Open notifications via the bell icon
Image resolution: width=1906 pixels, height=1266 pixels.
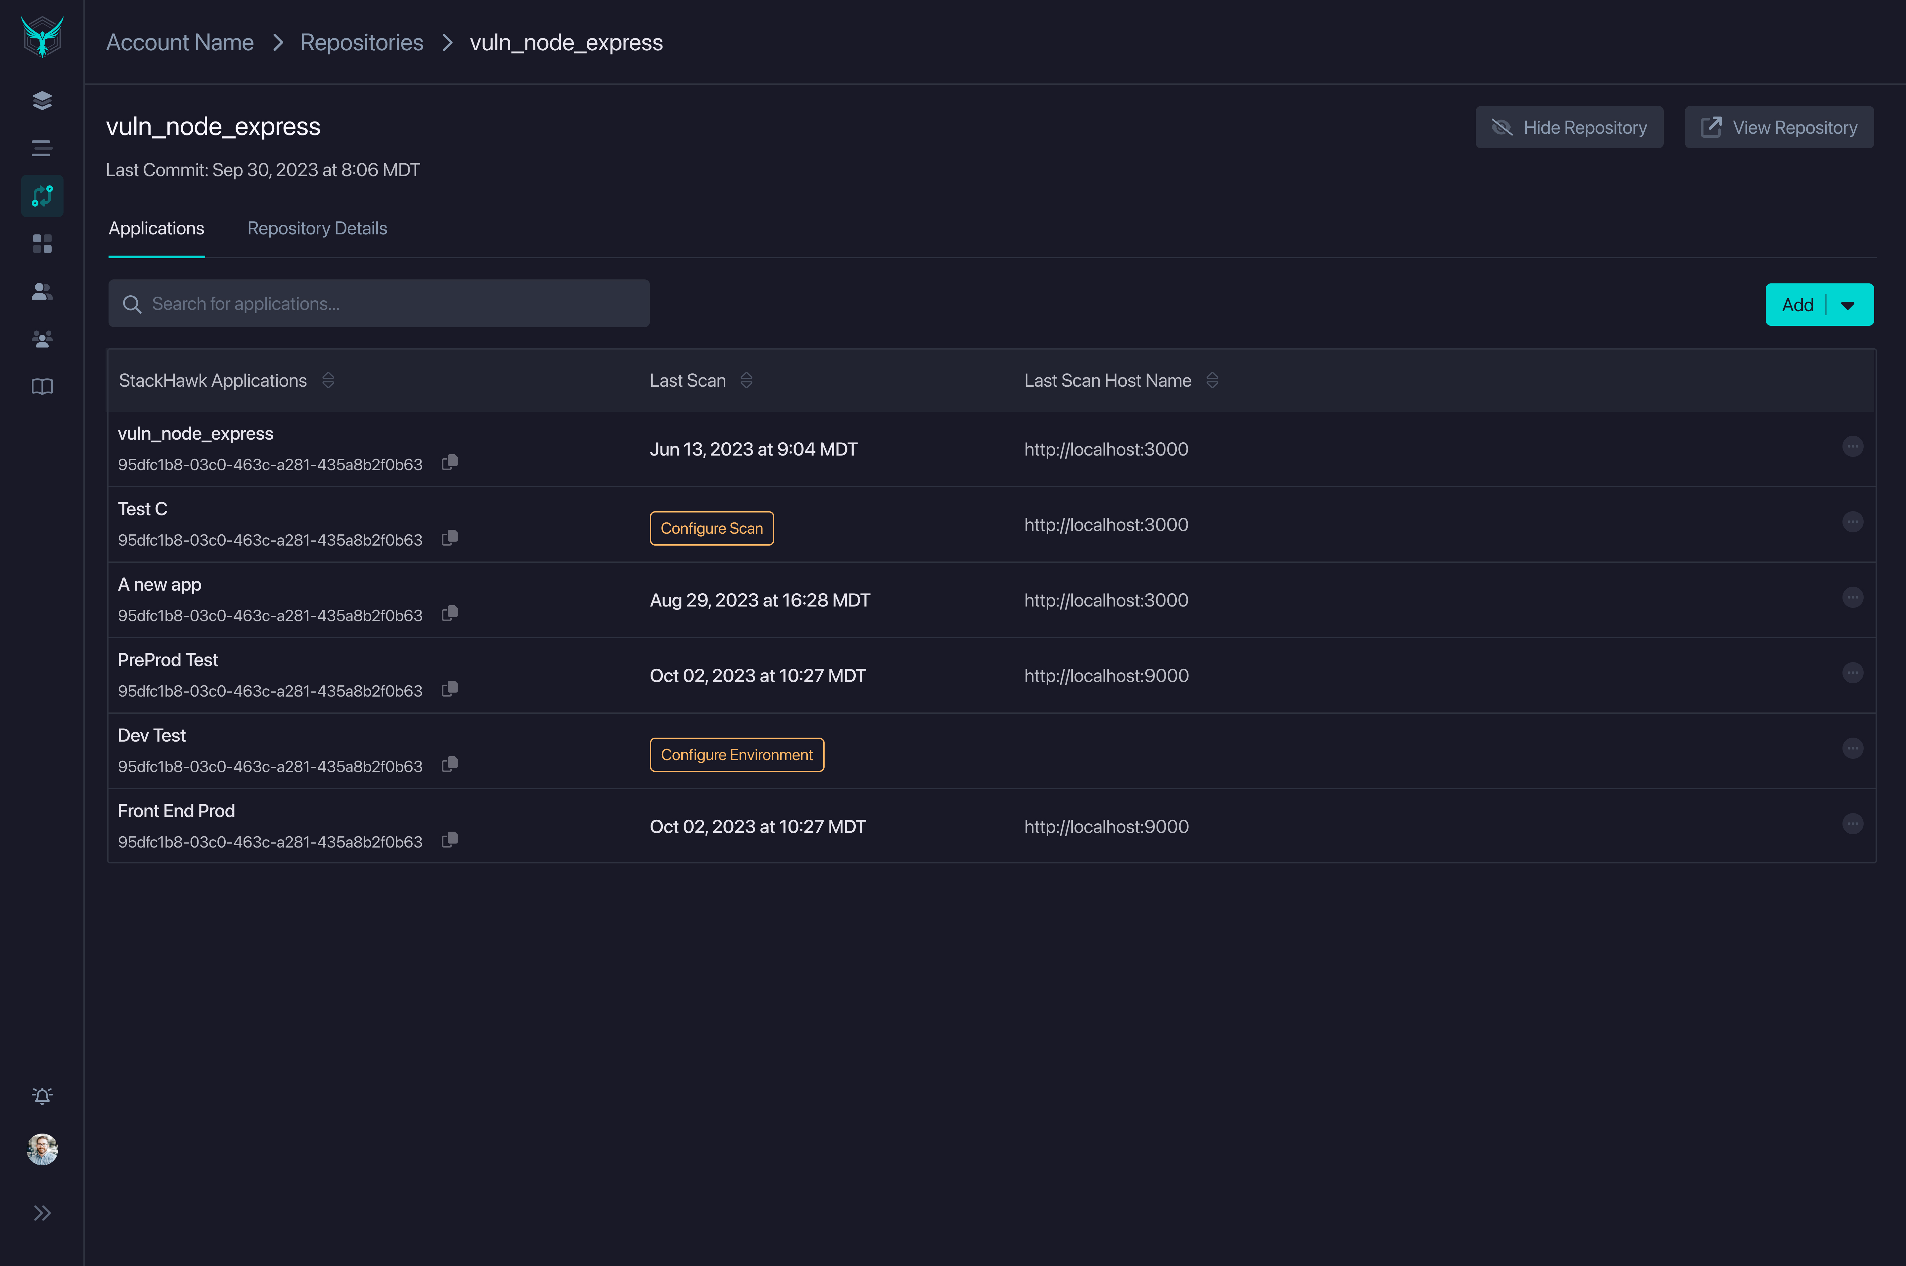coord(42,1096)
